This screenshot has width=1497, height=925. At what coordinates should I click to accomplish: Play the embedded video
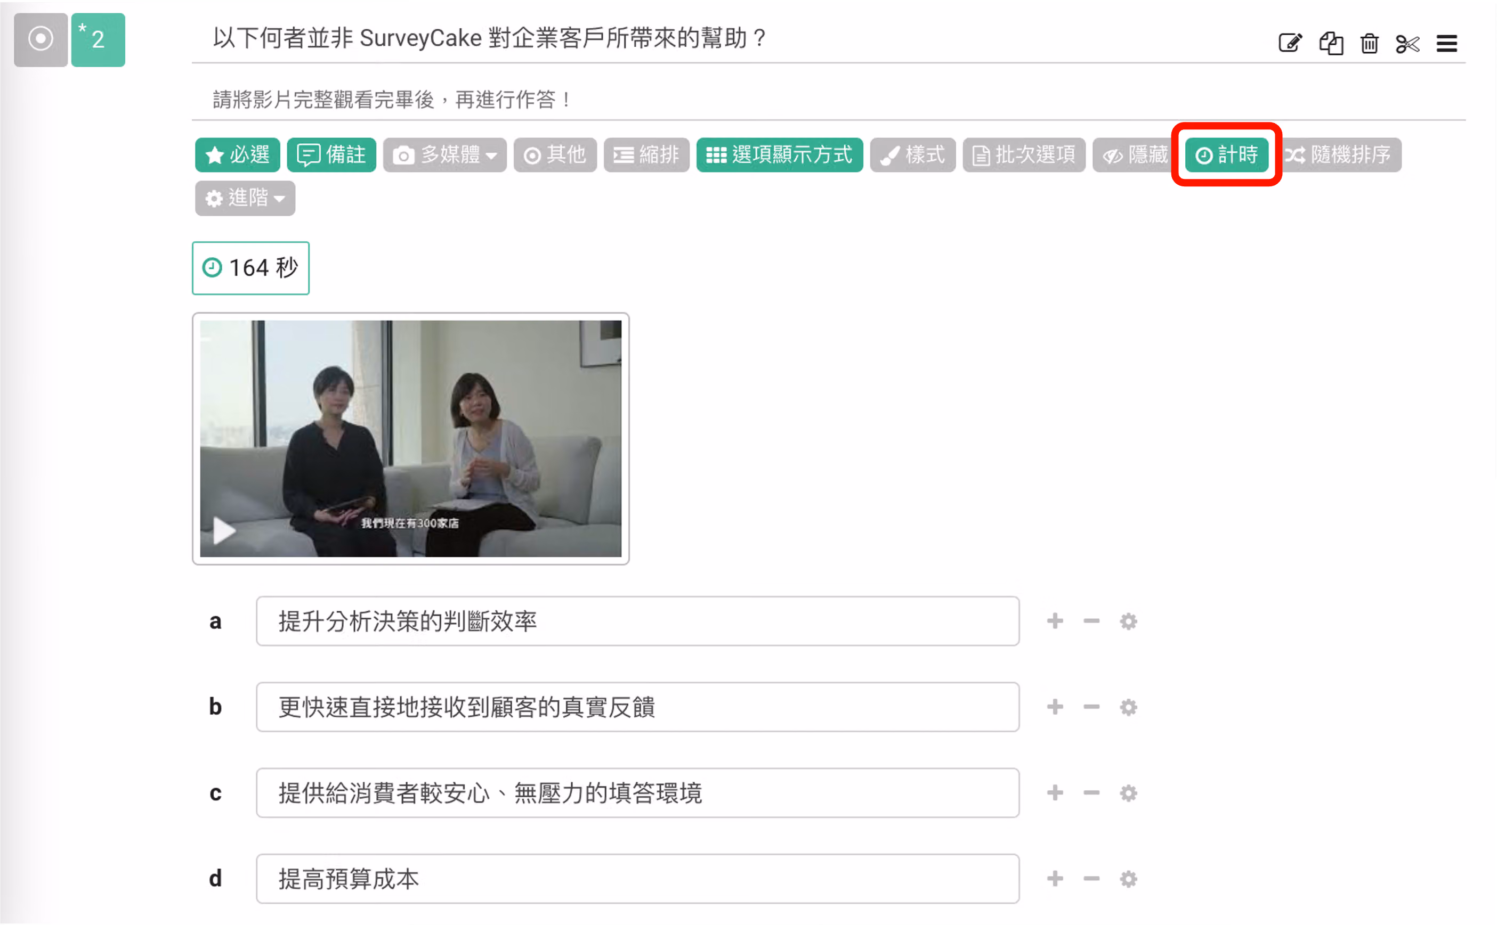[224, 530]
